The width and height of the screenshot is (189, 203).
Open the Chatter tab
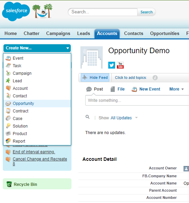pos(32,33)
